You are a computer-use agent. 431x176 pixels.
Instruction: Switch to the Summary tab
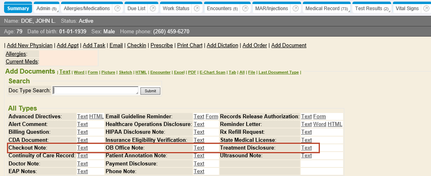18,8
